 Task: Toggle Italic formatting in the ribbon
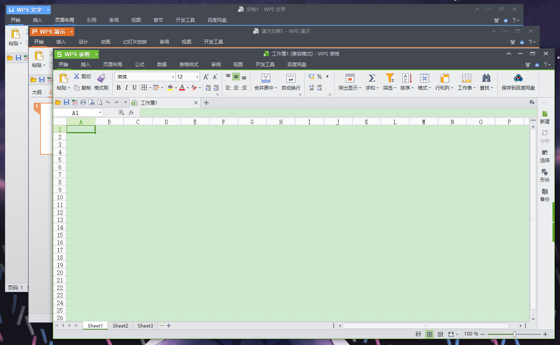pyautogui.click(x=126, y=88)
